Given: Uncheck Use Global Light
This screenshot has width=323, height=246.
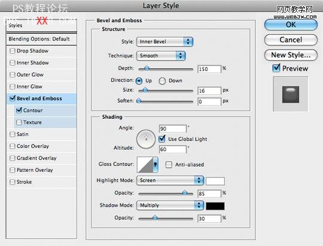Looking at the screenshot, I should click(162, 139).
